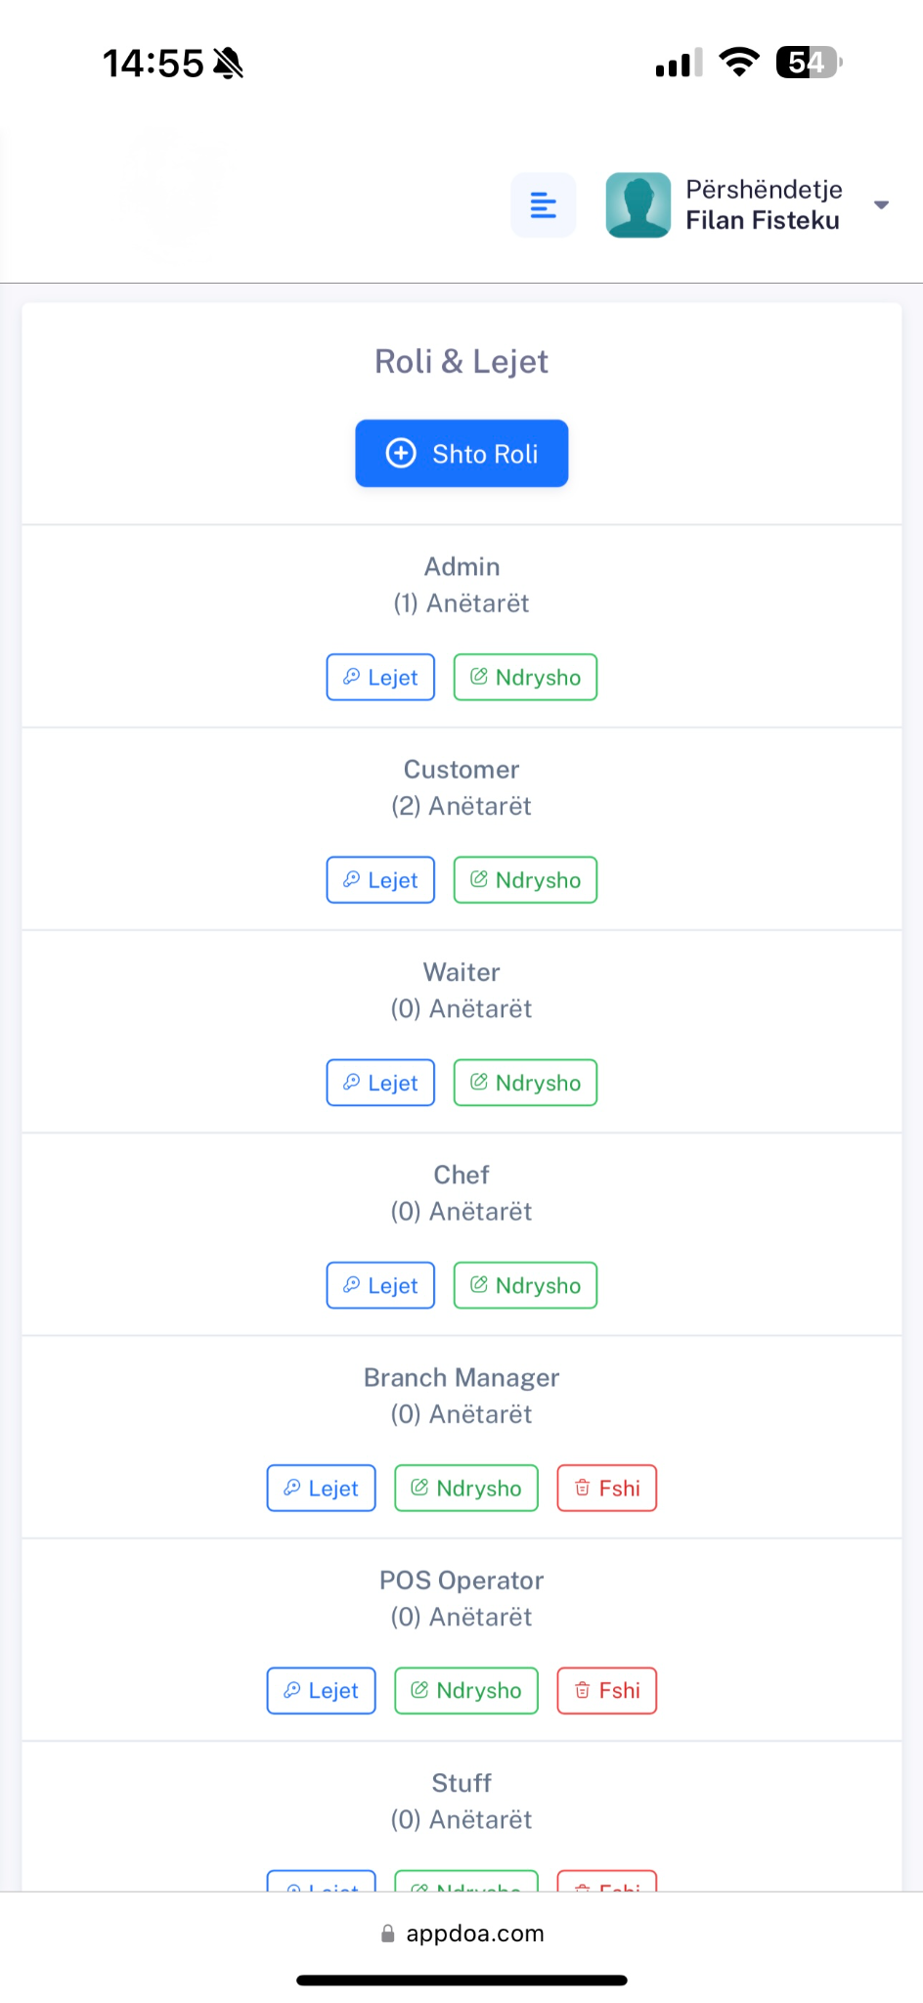The width and height of the screenshot is (923, 2003).
Task: Delete POS Operator role with Fshi
Action: click(607, 1691)
